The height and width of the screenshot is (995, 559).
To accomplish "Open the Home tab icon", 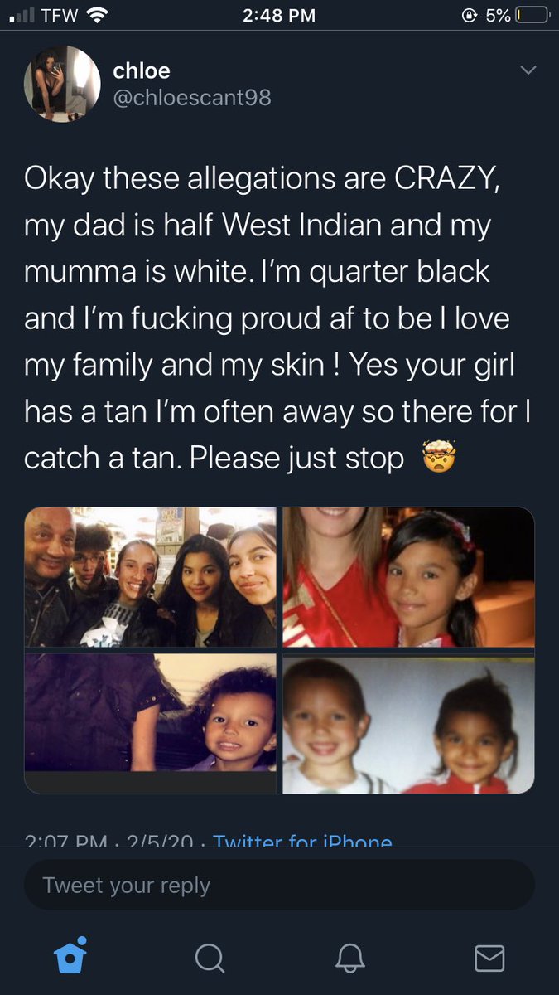I will click(70, 957).
